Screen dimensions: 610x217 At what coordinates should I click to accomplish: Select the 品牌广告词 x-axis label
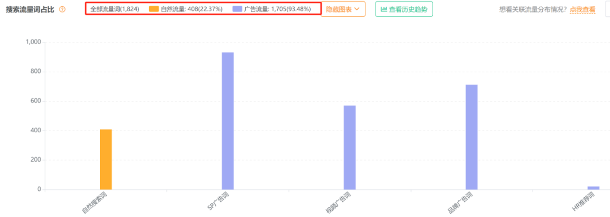click(460, 203)
